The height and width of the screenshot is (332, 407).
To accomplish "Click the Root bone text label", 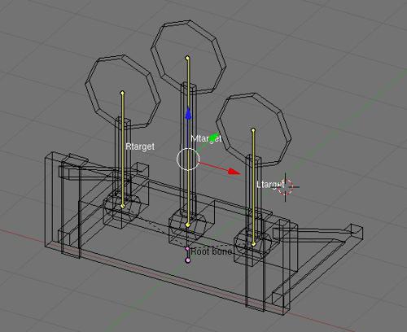I will click(212, 251).
